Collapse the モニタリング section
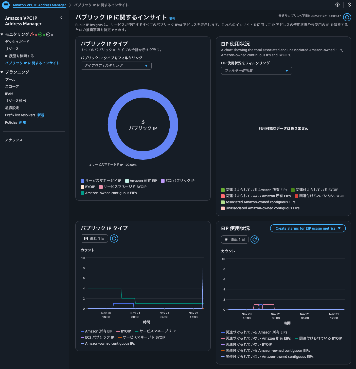356x369 pixels. tap(2, 34)
